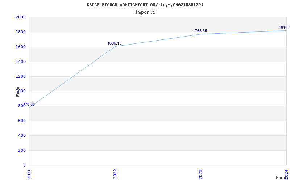Select the 2024 x-axis label

tap(286, 174)
